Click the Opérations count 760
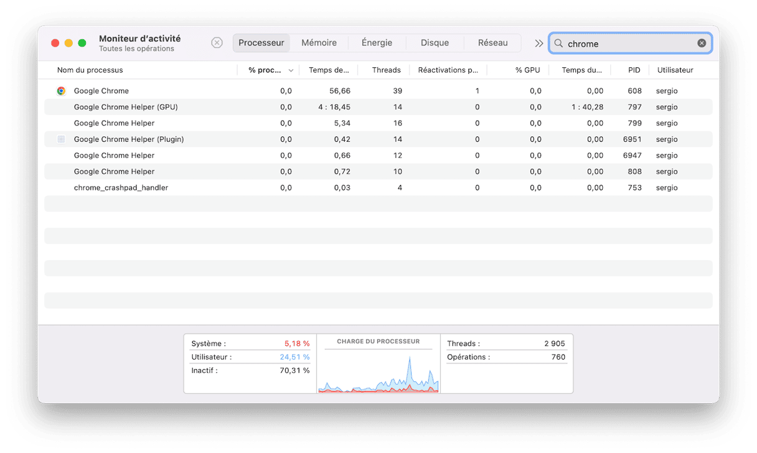 point(558,357)
